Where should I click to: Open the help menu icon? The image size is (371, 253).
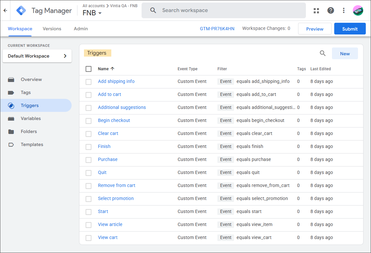tap(331, 10)
